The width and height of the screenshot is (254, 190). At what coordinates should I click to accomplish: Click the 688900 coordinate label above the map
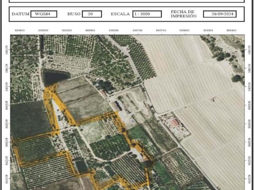[231, 30]
